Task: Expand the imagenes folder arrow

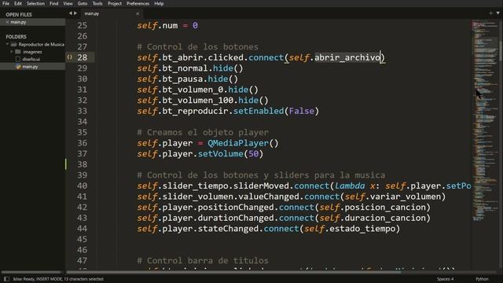Action: [12, 52]
